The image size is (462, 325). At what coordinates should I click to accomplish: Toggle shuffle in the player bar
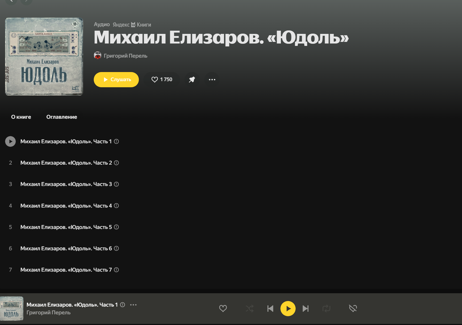point(250,309)
